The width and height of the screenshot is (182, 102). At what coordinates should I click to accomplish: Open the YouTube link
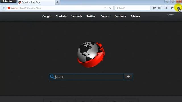(61, 16)
